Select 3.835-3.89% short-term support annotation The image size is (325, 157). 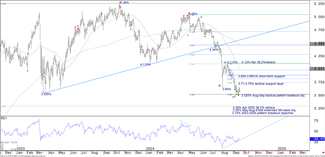[x=258, y=76]
